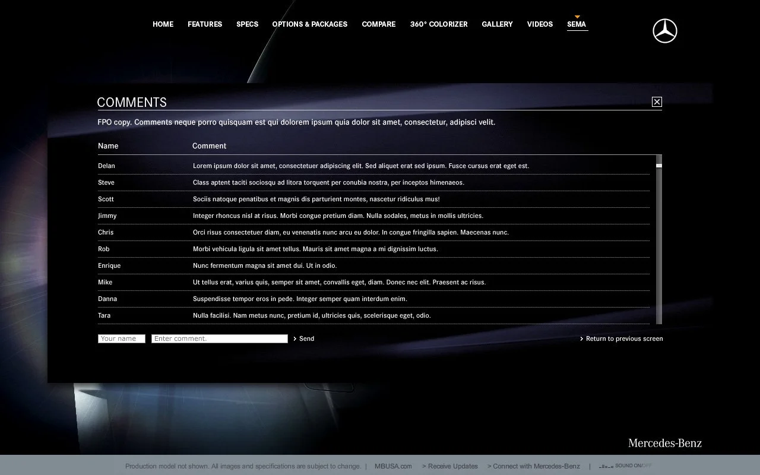Open the SPECS page
The width and height of the screenshot is (760, 475).
247,24
